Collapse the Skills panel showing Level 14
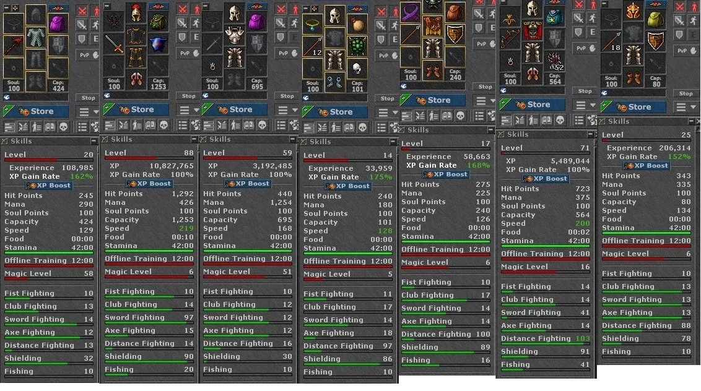 (393, 142)
